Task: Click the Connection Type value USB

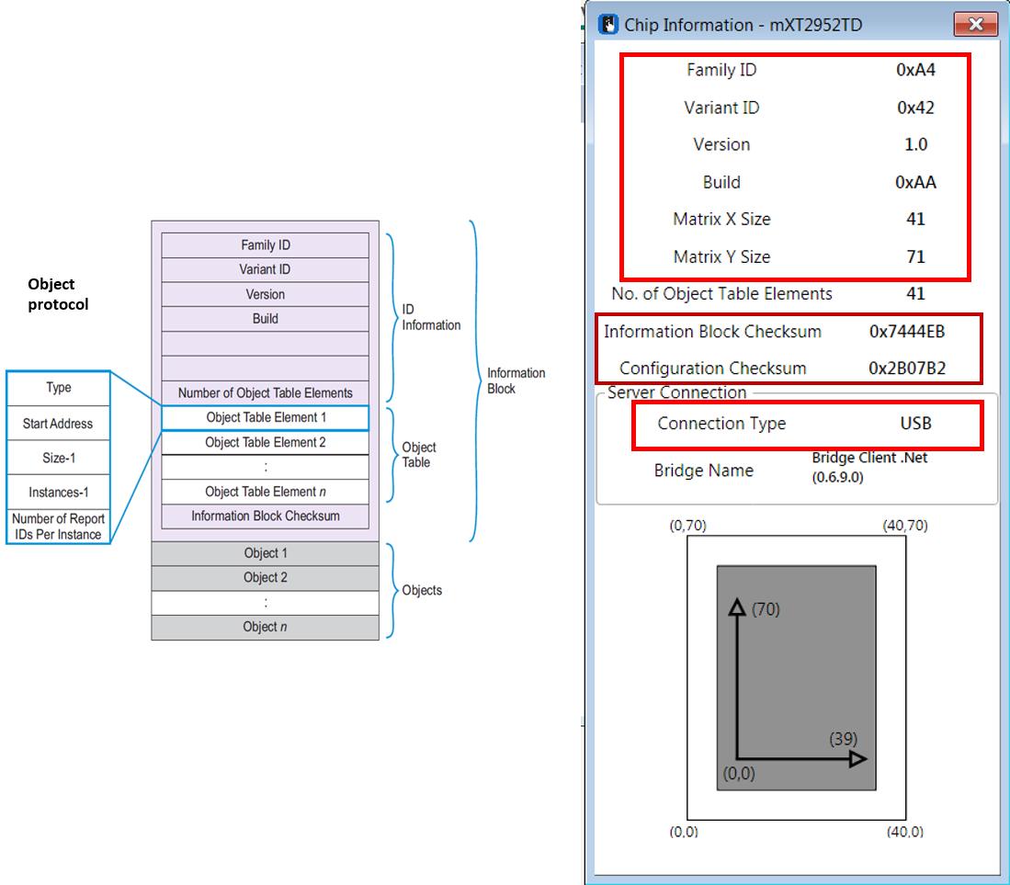Action: pyautogui.click(x=915, y=424)
